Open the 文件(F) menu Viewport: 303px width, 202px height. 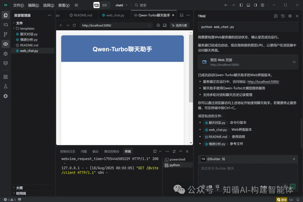click(18, 5)
